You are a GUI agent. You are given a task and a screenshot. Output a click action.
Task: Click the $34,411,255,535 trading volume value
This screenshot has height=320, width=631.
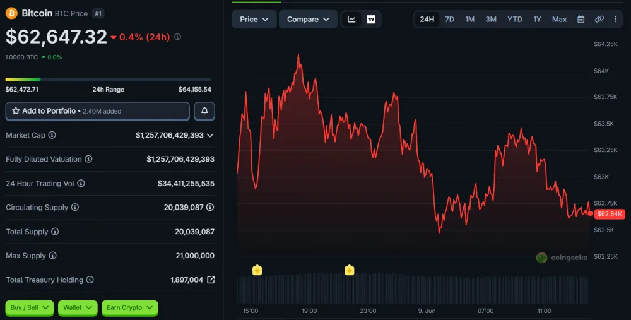pyautogui.click(x=186, y=184)
